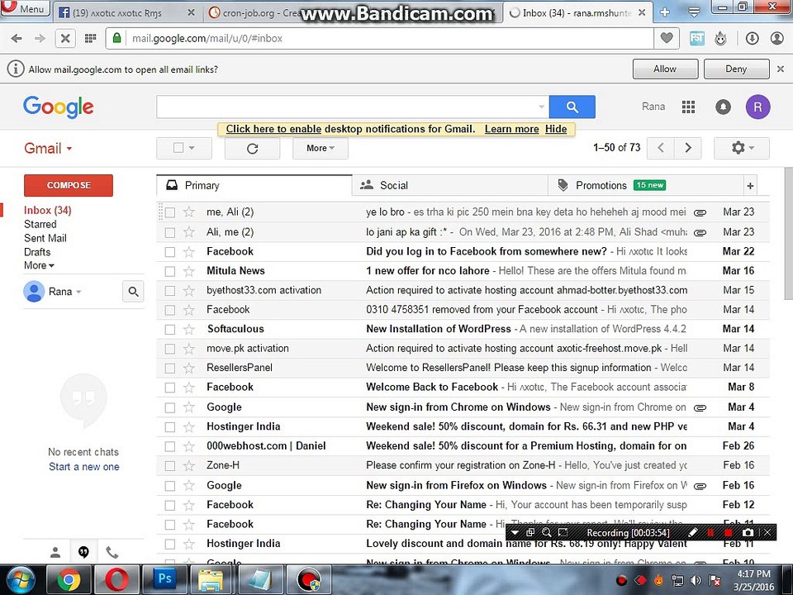Open Windows Explorer folder in taskbar
Image resolution: width=793 pixels, height=595 pixels.
click(x=211, y=579)
